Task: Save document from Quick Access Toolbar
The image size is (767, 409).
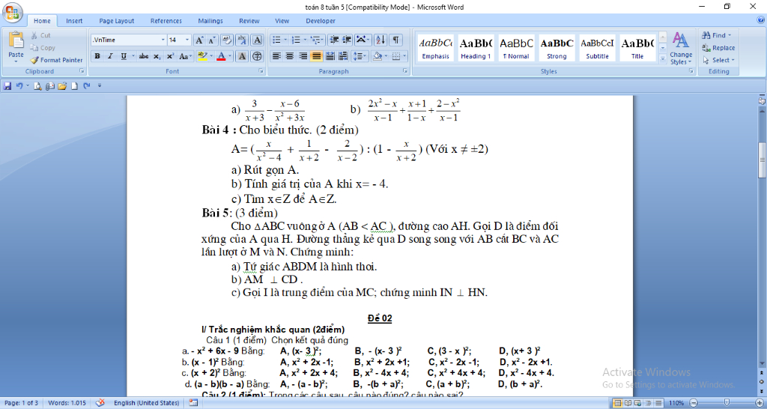Action: click(x=7, y=86)
